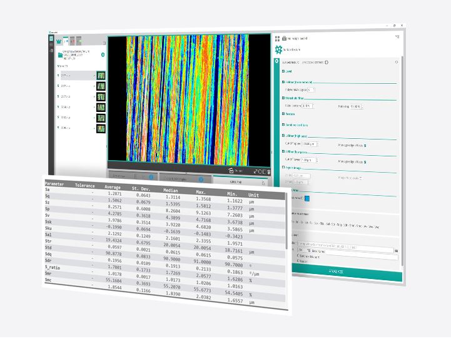Select the active white tab beside the crown icon

(66, 41)
